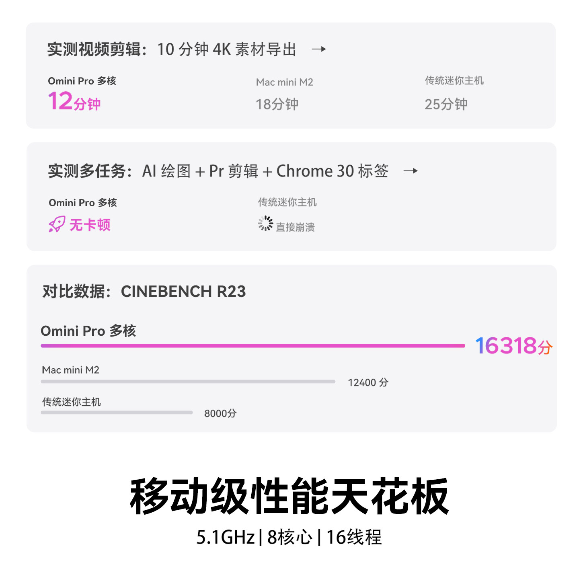Click the loading spinner icon
The height and width of the screenshot is (579, 579).
pyautogui.click(x=265, y=224)
